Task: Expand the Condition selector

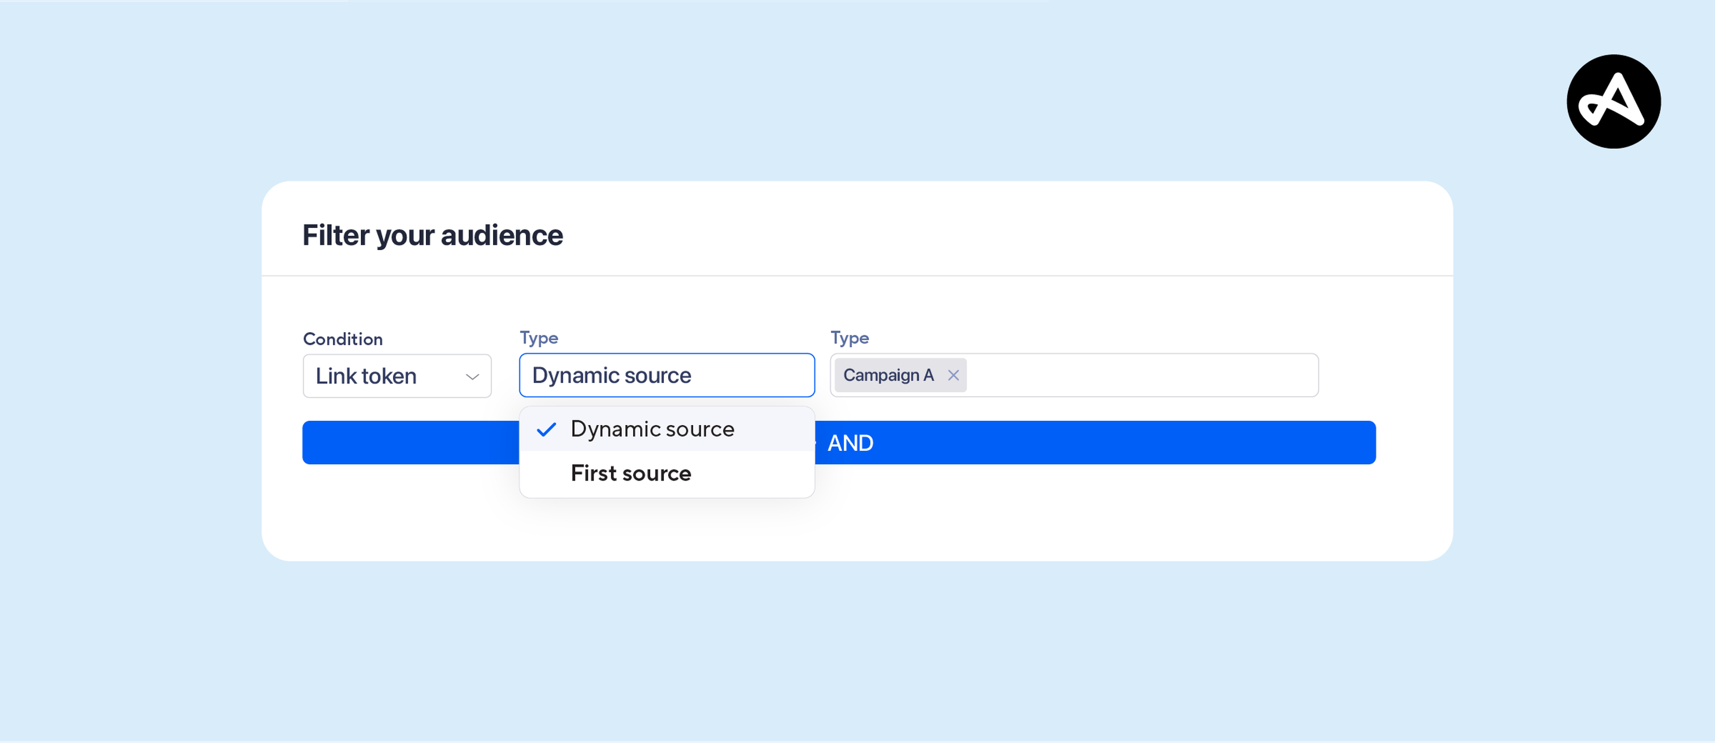Action: click(x=397, y=376)
